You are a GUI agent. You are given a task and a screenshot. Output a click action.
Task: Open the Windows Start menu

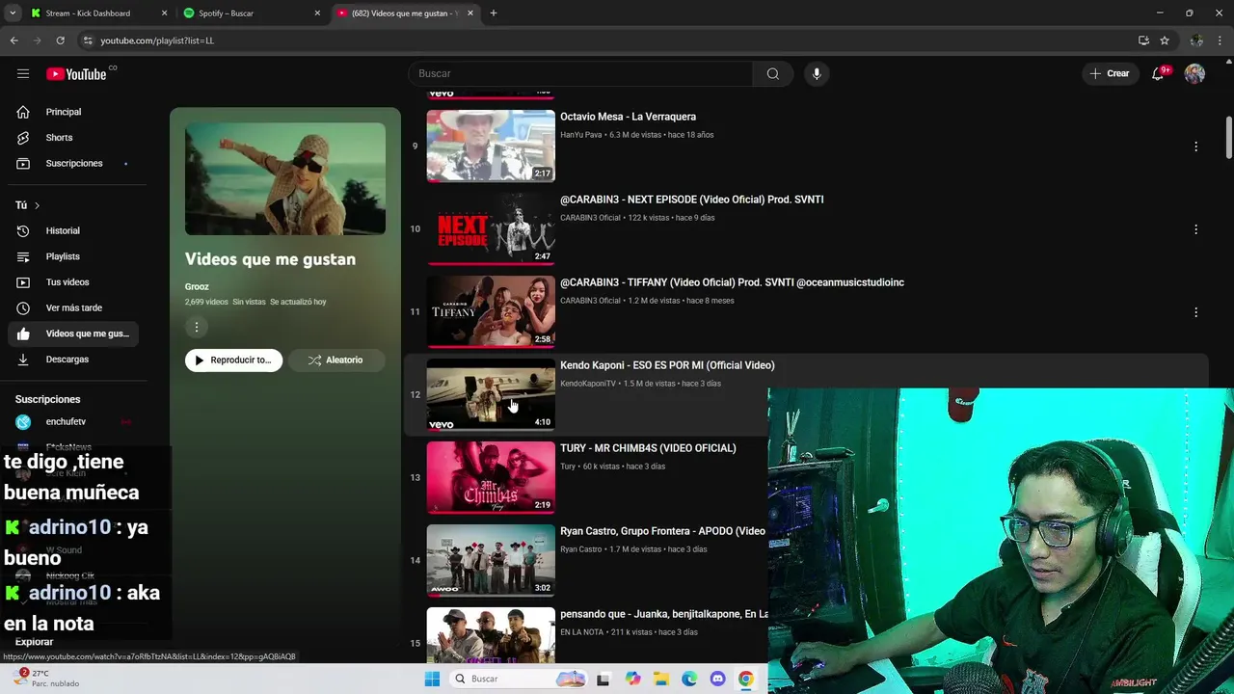pos(432,679)
